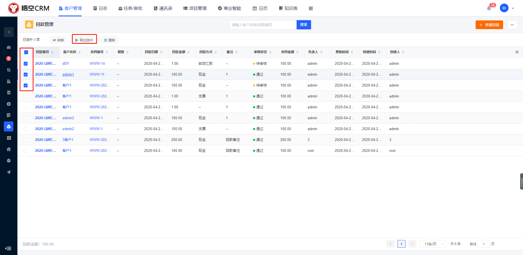Open notifications bell with 15 badge
The height and width of the screenshot is (255, 523).
click(489, 8)
